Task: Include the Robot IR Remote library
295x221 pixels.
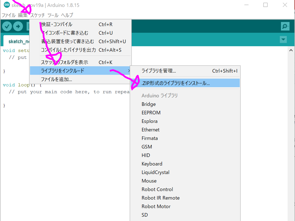Action: 160,198
